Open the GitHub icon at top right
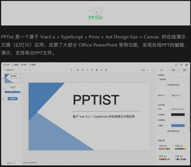 point(186,65)
